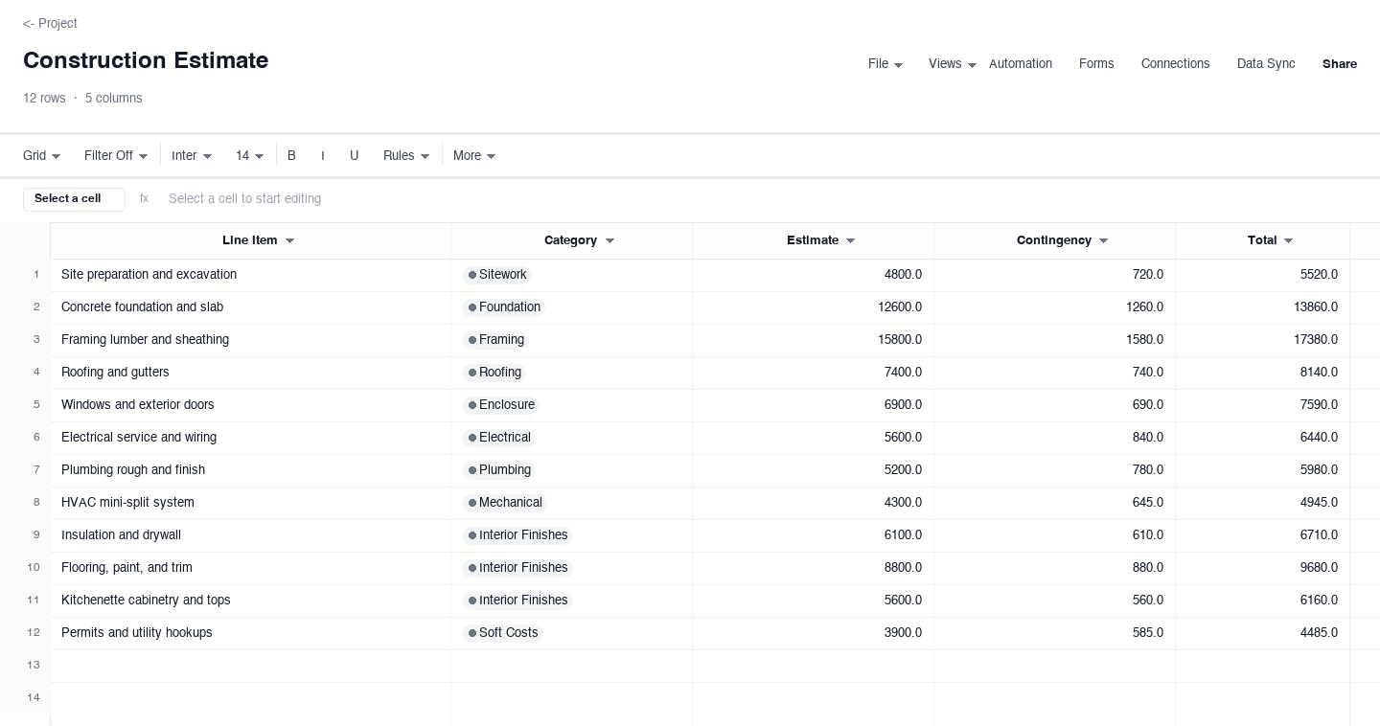Open the Grid view dropdown
This screenshot has height=726, width=1380.
(x=42, y=155)
